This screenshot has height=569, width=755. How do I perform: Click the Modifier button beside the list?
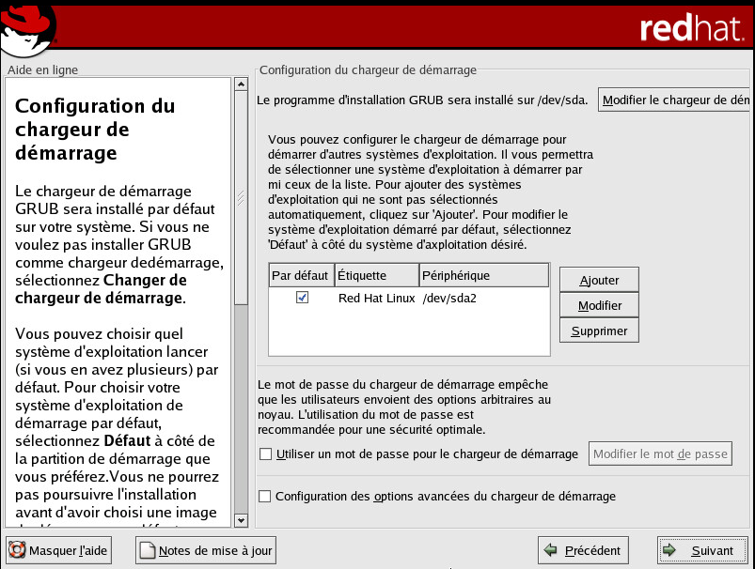tap(599, 305)
